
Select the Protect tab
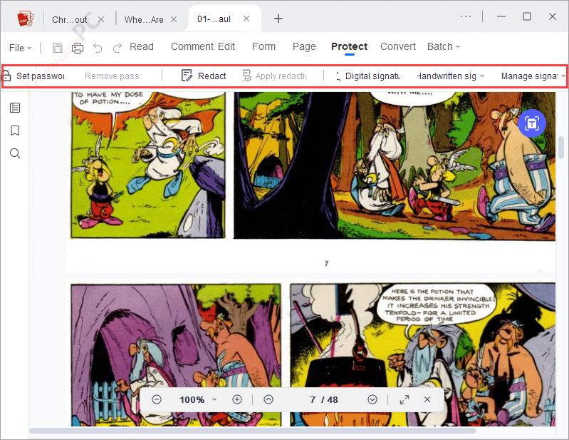349,46
